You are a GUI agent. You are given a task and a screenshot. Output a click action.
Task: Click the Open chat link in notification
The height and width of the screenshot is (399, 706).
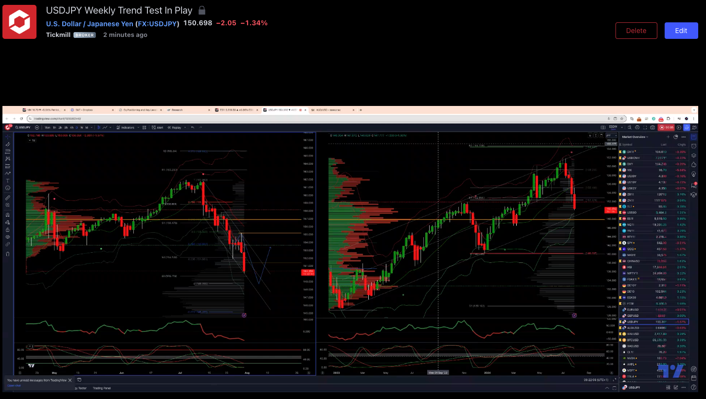click(x=14, y=385)
